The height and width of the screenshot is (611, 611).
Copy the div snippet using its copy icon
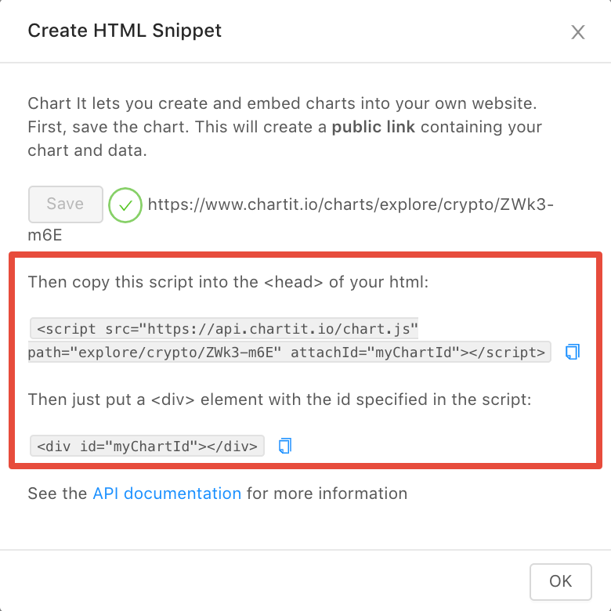click(285, 446)
